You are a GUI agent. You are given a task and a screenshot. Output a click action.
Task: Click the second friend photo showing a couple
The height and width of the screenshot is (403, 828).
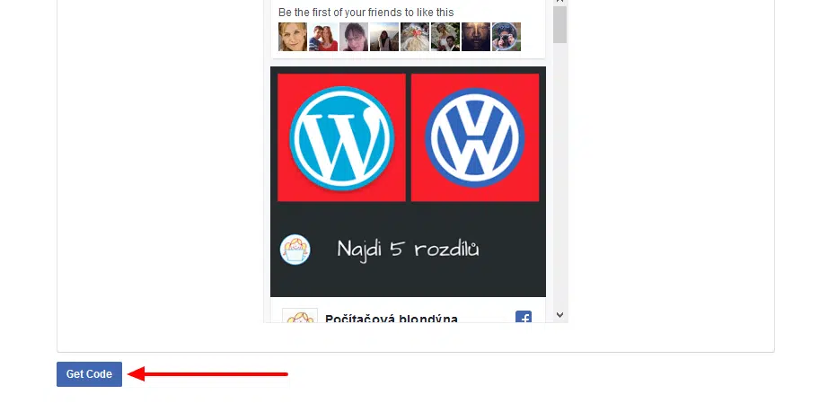click(x=323, y=37)
